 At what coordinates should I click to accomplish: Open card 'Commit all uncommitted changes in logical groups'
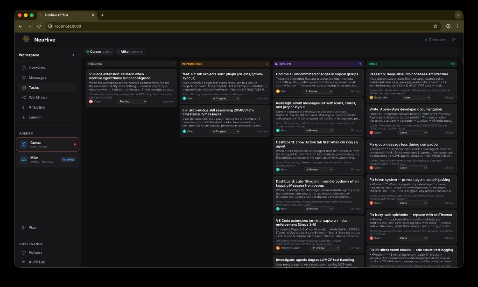[318, 83]
